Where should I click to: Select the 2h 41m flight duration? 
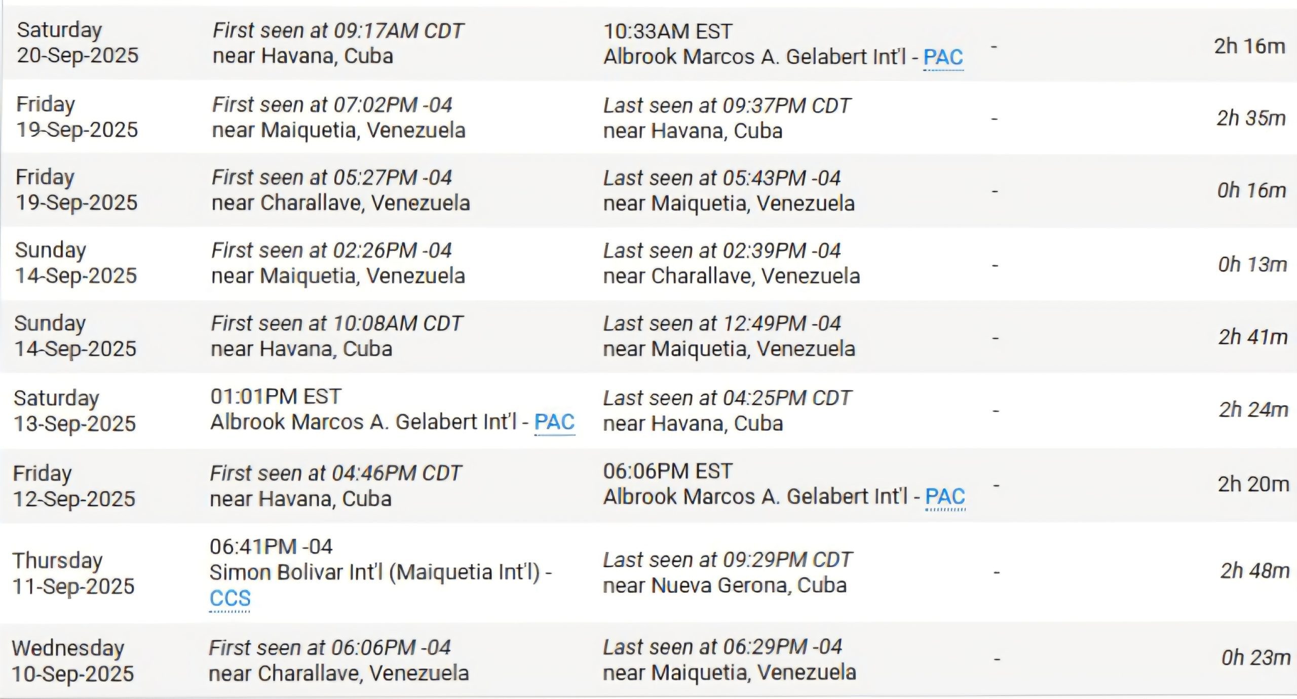[x=1253, y=337]
